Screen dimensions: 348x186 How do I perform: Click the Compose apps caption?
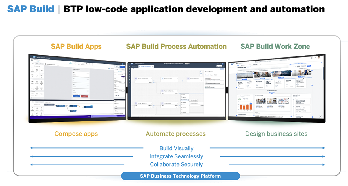pos(76,134)
